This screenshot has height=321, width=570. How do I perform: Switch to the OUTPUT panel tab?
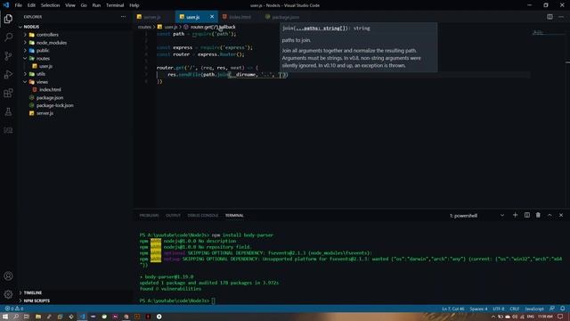tap(173, 216)
